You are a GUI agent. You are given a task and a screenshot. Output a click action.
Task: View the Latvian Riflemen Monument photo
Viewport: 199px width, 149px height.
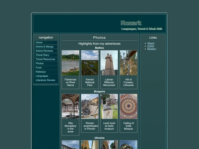(x=109, y=63)
